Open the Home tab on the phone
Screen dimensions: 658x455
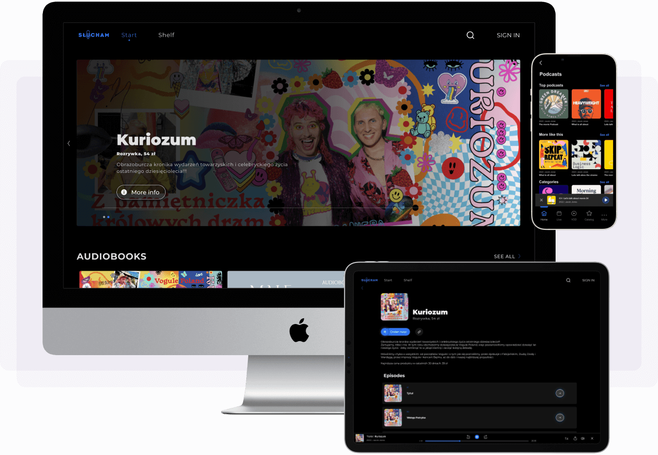coord(544,214)
